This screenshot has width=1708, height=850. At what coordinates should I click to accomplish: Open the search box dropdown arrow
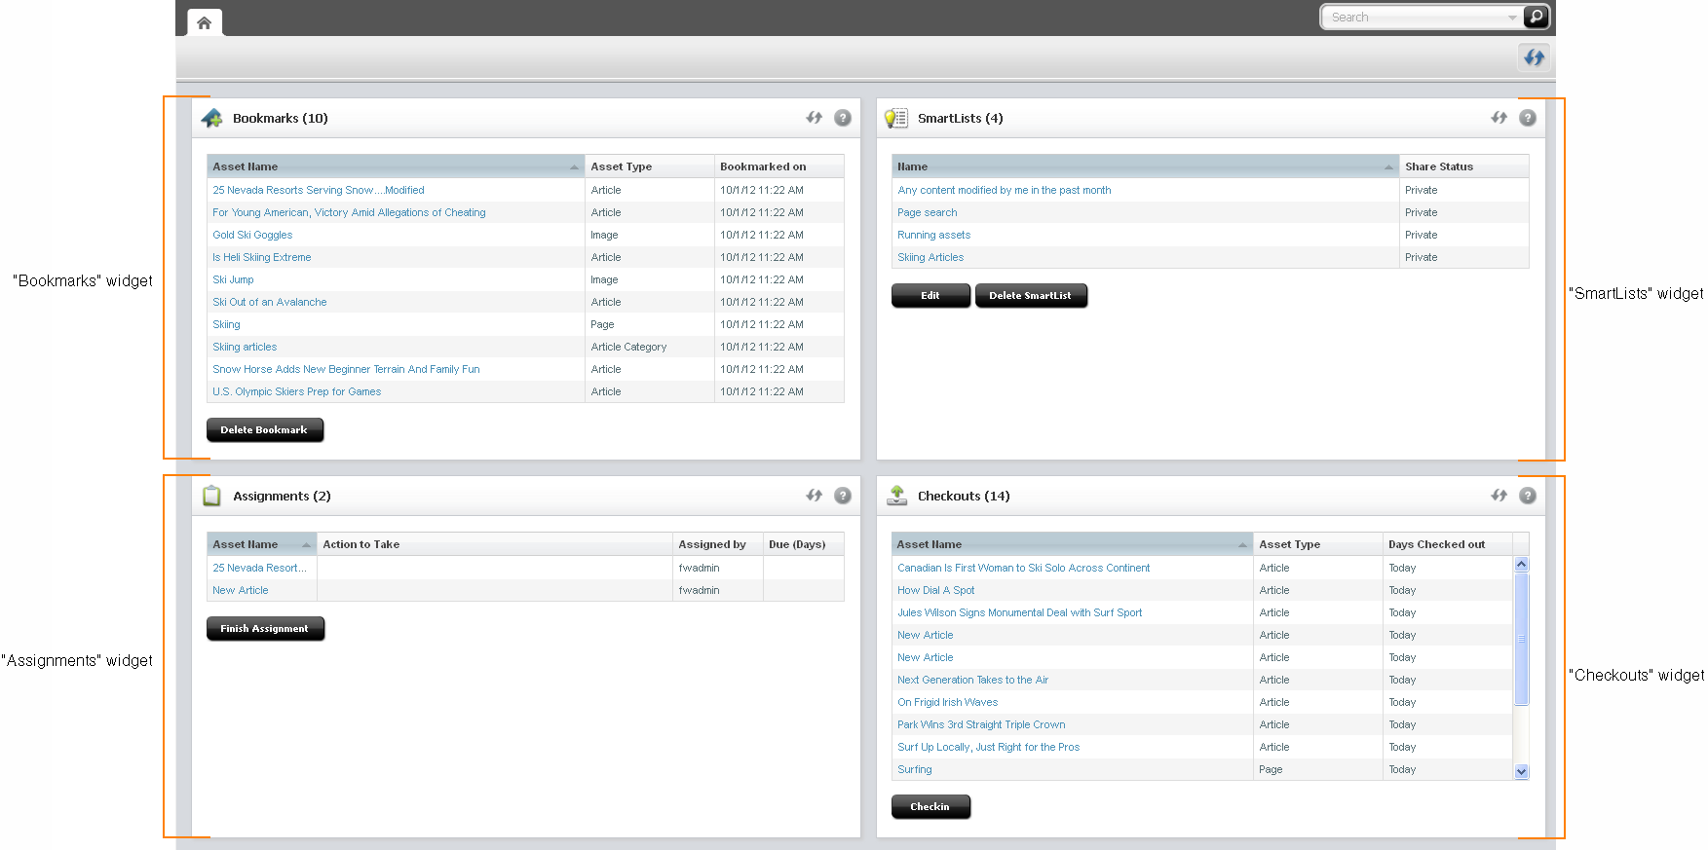tap(1512, 18)
